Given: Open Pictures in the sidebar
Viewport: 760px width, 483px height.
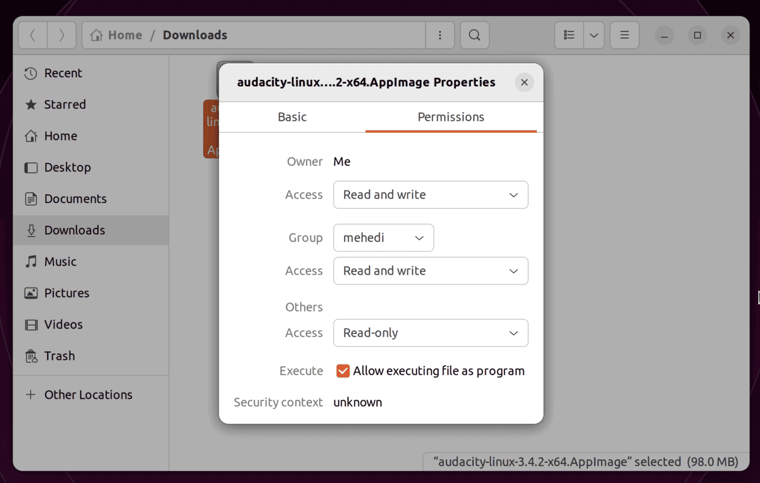Looking at the screenshot, I should pyautogui.click(x=91, y=293).
